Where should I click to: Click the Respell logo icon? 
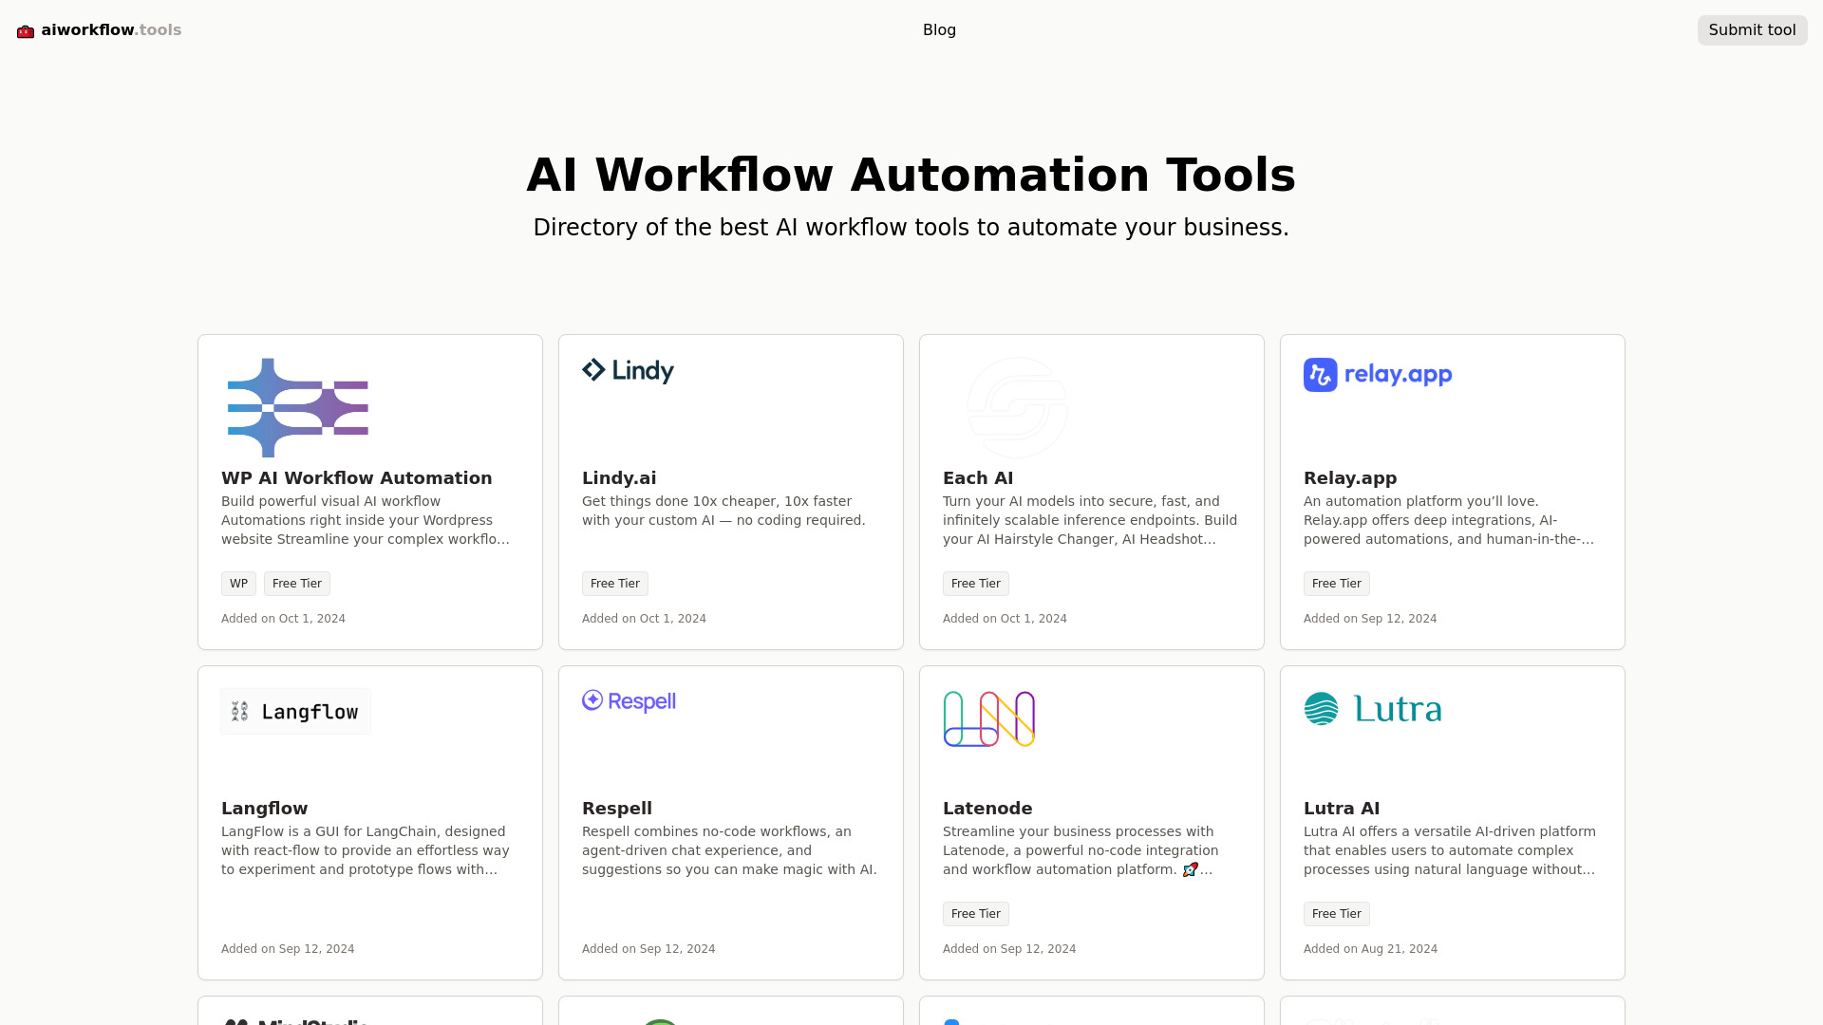click(x=629, y=701)
